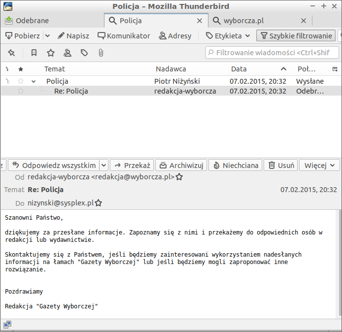Toggle the starred messages filter icon
The image size is (342, 332).
[51, 53]
